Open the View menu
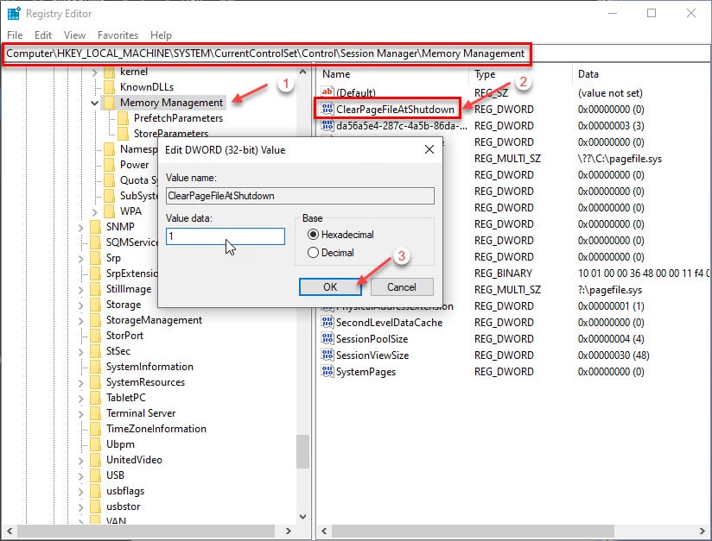712x541 pixels. click(x=74, y=35)
